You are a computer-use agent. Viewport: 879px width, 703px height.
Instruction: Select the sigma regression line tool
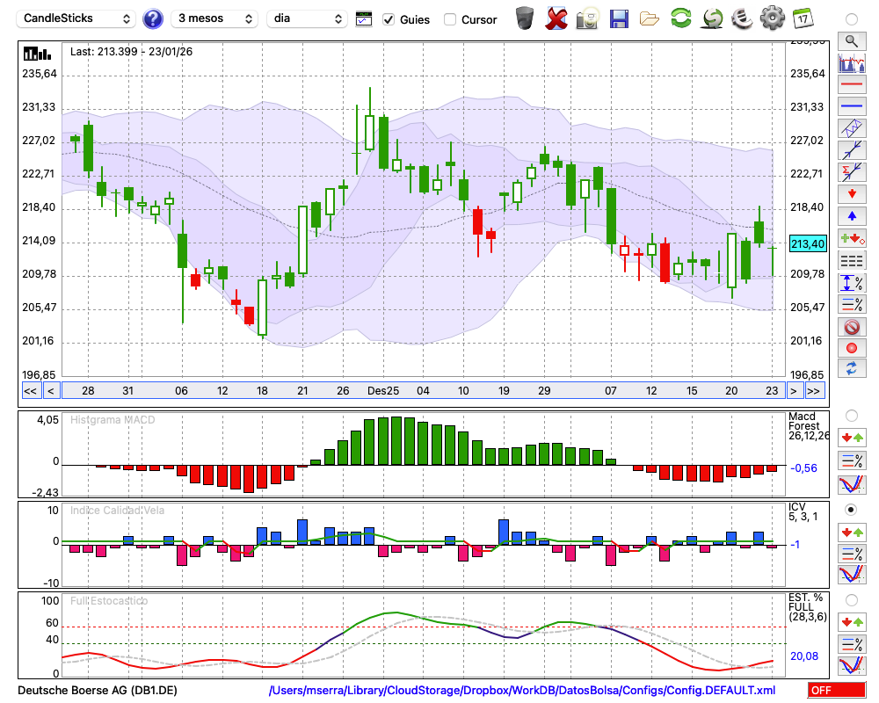[x=852, y=172]
